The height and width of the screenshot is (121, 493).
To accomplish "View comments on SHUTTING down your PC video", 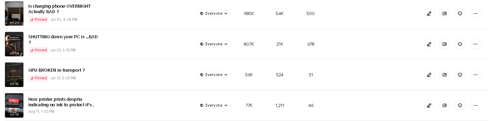I will (x=460, y=44).
